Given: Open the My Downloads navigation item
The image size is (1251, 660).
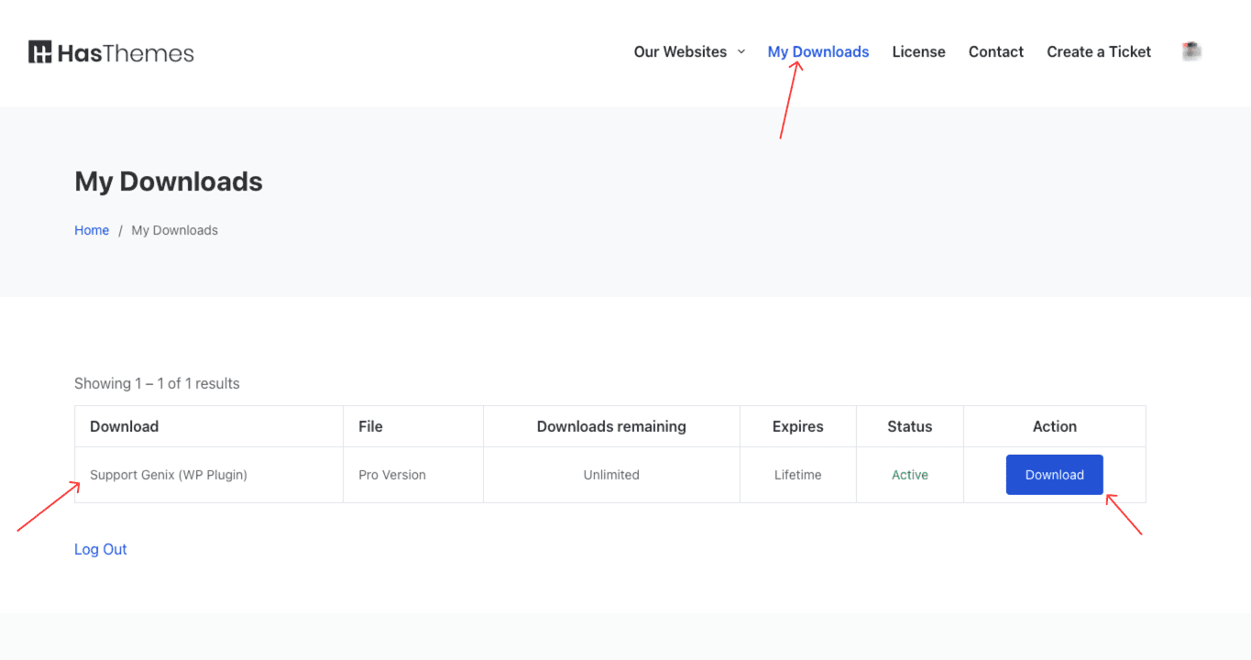Looking at the screenshot, I should click(818, 52).
